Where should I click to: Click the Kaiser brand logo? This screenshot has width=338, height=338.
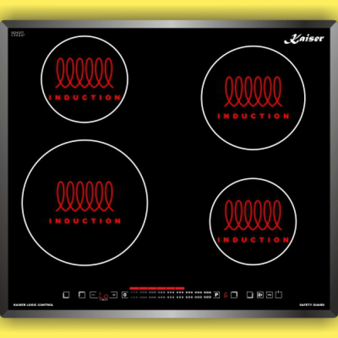pyautogui.click(x=304, y=40)
